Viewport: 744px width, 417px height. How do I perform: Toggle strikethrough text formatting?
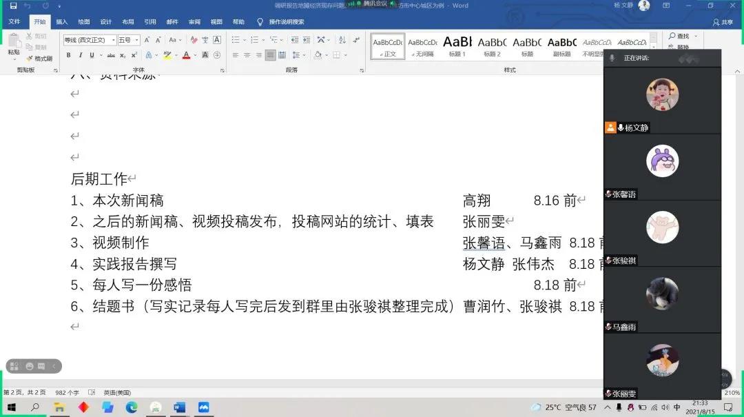pos(111,55)
